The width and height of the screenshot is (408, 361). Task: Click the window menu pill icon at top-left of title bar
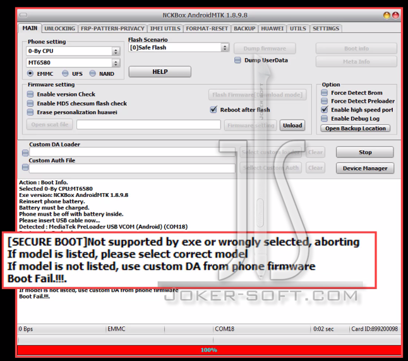click(23, 15)
